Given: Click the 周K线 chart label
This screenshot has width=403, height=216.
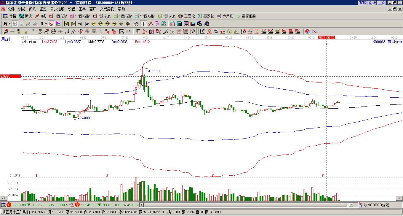Looking at the screenshot, I should (x=6, y=39).
